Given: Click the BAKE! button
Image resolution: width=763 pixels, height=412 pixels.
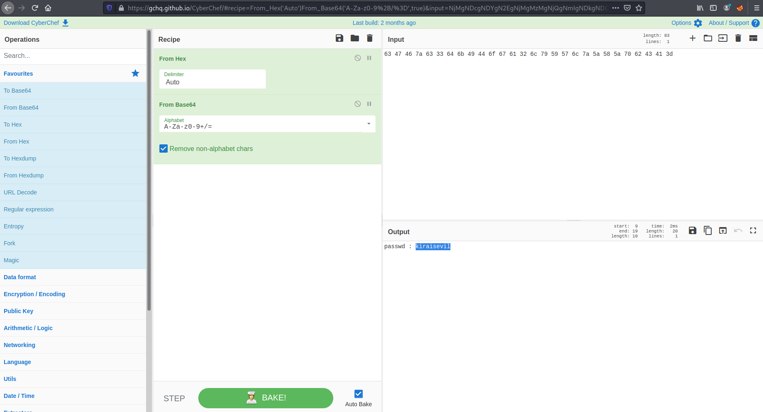Looking at the screenshot, I should [x=266, y=398].
